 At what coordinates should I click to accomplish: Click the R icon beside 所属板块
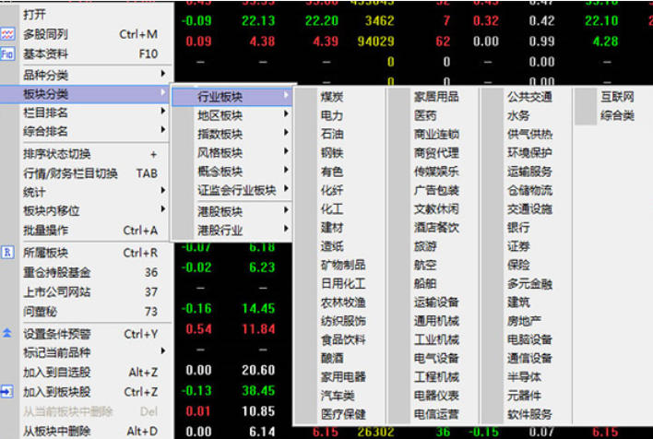click(x=7, y=252)
